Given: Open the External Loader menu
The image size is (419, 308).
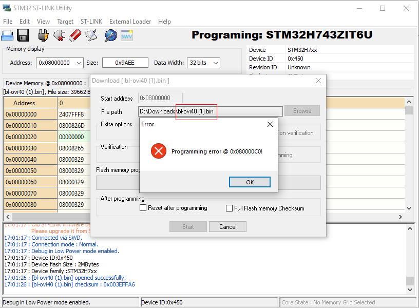Looking at the screenshot, I should point(130,22).
